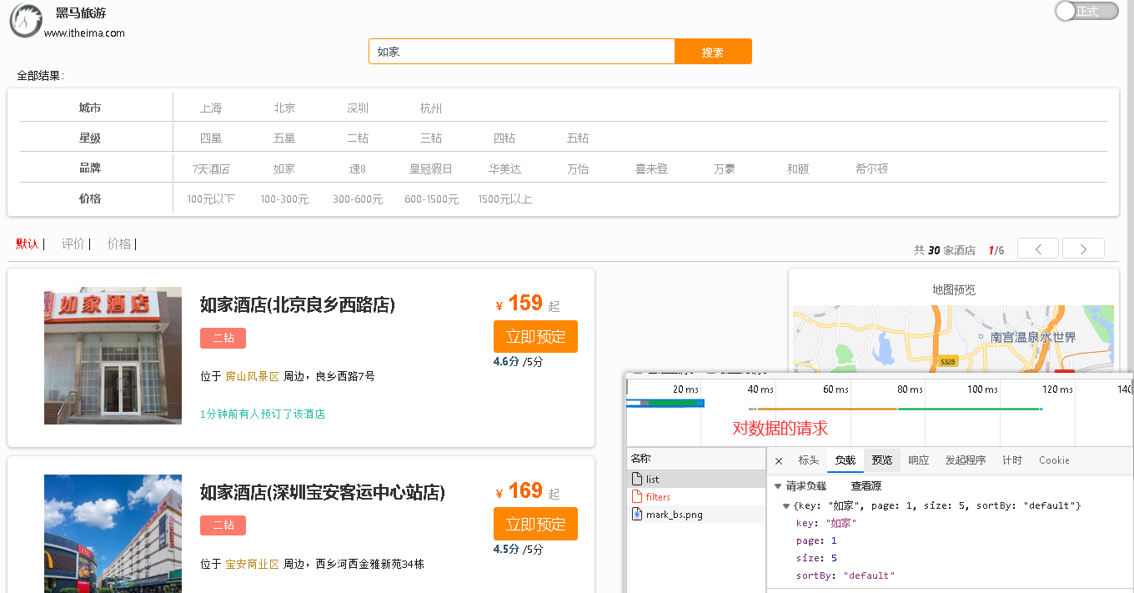Collapse the payload JSON object arrow
This screenshot has height=593, width=1134.
click(x=786, y=506)
